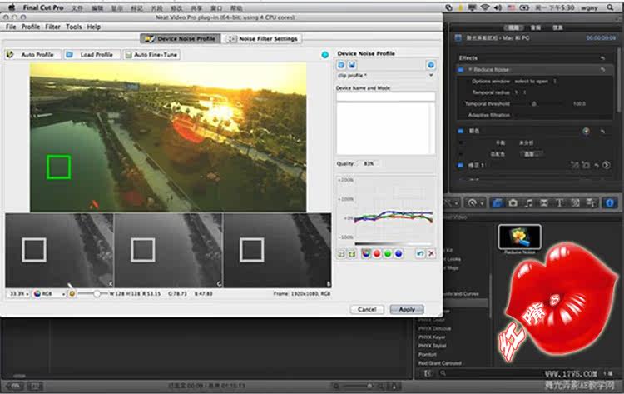Click the round blue help icon above preview

click(x=325, y=55)
